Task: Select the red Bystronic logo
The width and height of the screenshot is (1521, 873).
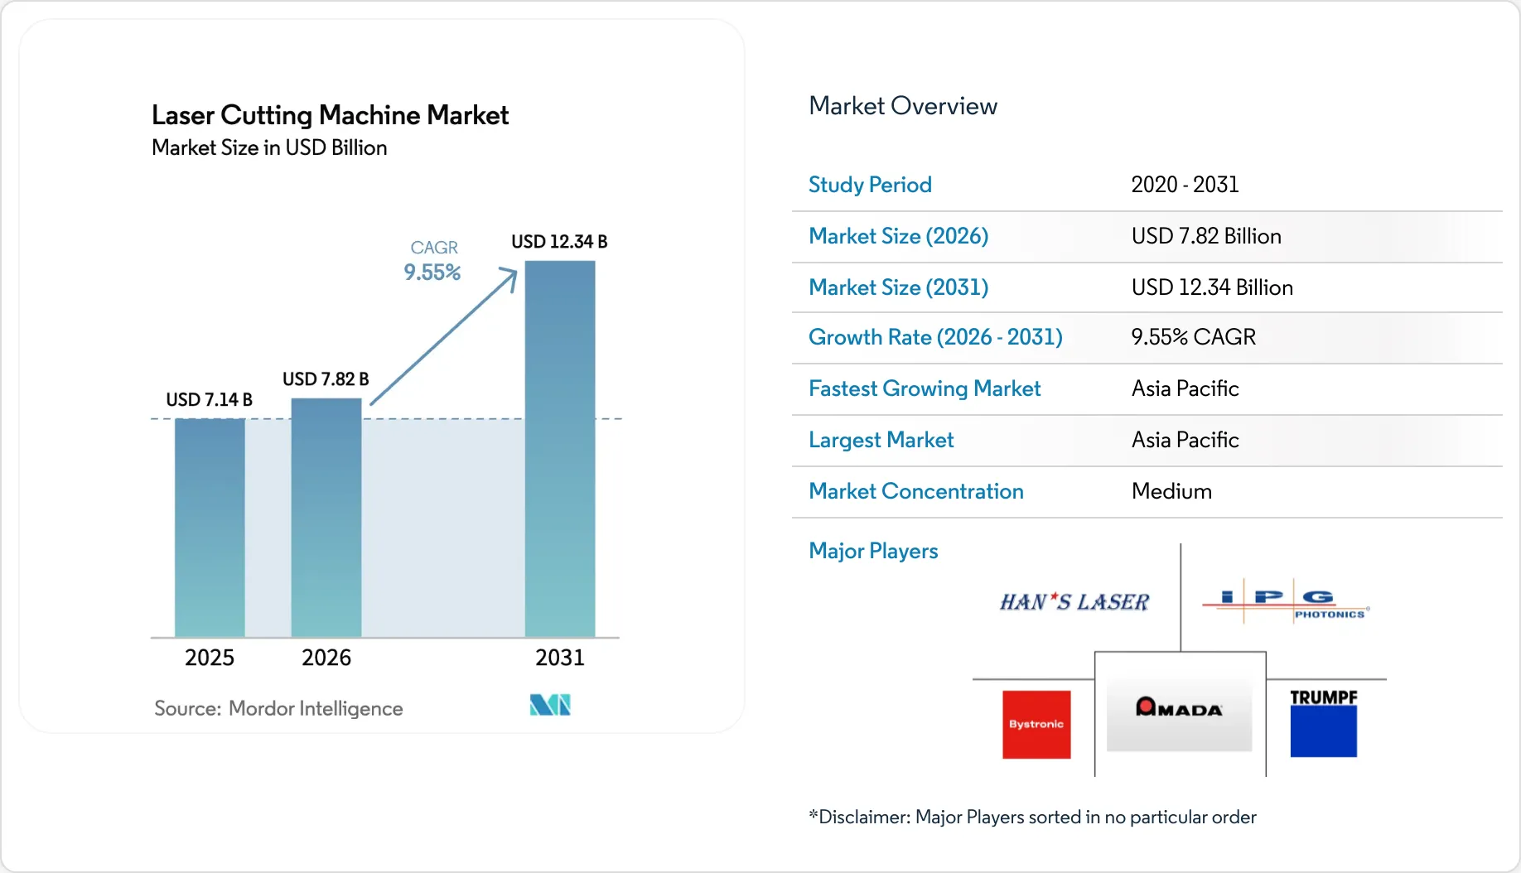Action: pos(1036,725)
